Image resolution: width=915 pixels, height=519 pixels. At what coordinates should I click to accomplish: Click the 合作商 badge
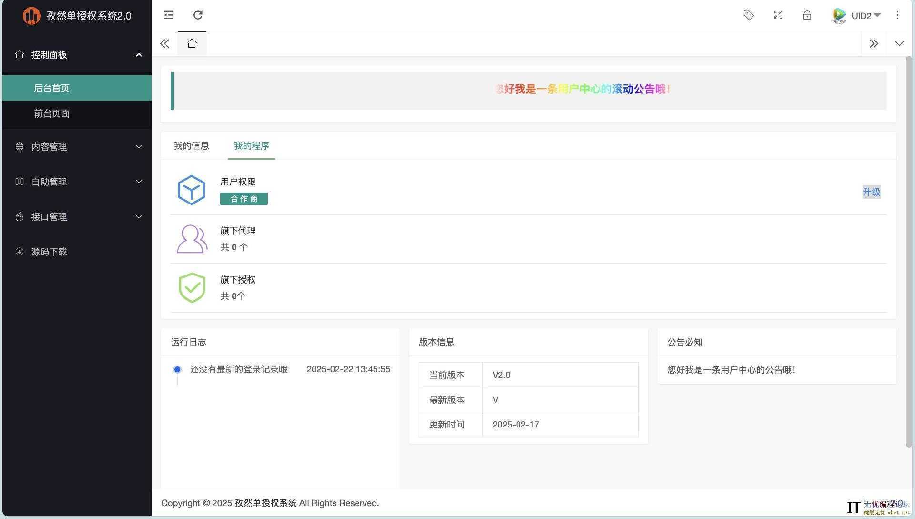244,198
